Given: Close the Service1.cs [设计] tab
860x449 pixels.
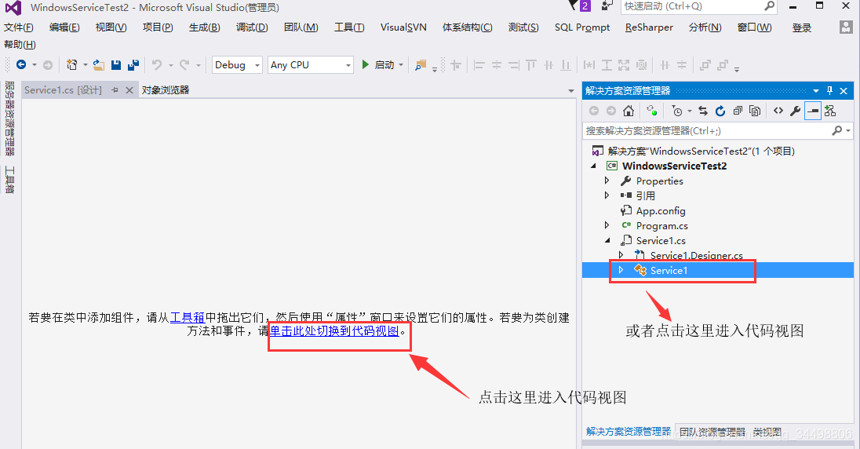Looking at the screenshot, I should [x=129, y=90].
